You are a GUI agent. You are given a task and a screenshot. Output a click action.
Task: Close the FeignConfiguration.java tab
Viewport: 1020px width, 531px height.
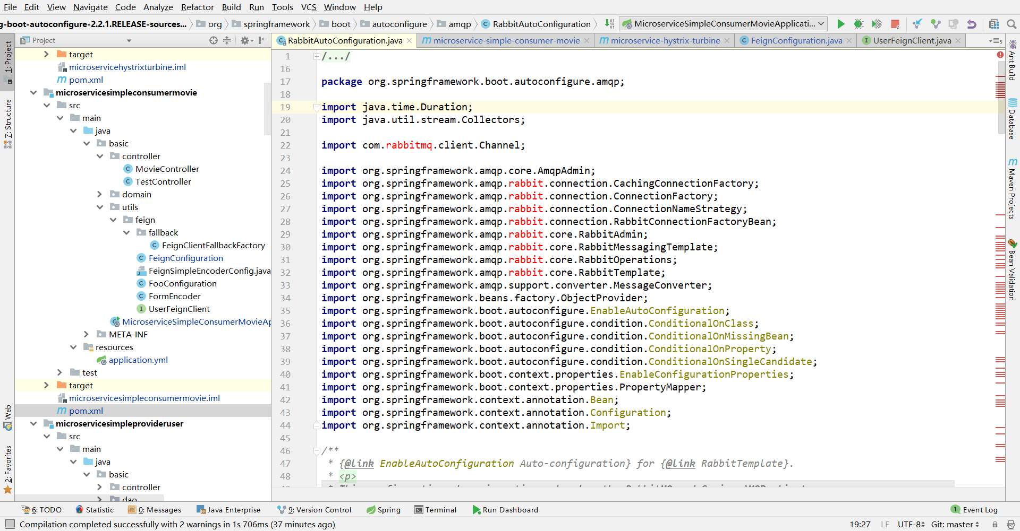point(849,41)
